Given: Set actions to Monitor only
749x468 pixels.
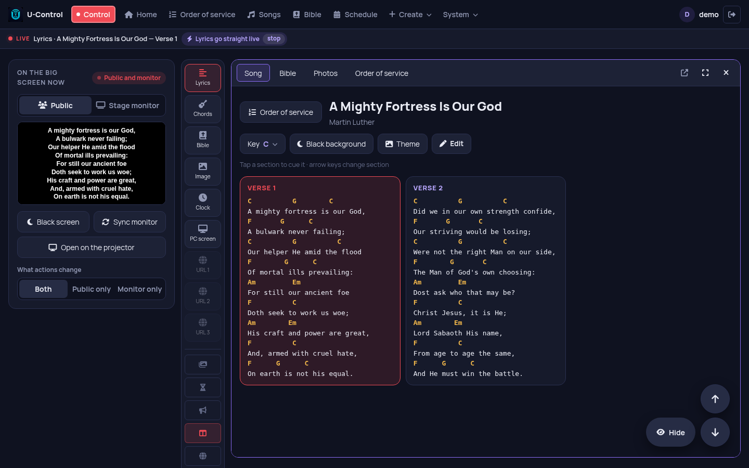Looking at the screenshot, I should 139,289.
